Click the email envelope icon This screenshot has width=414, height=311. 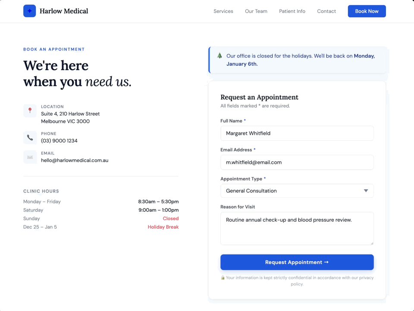coord(30,157)
